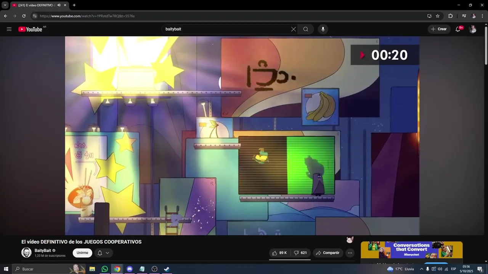The height and width of the screenshot is (274, 488).
Task: Open YouTube notifications bell
Action: (x=458, y=29)
